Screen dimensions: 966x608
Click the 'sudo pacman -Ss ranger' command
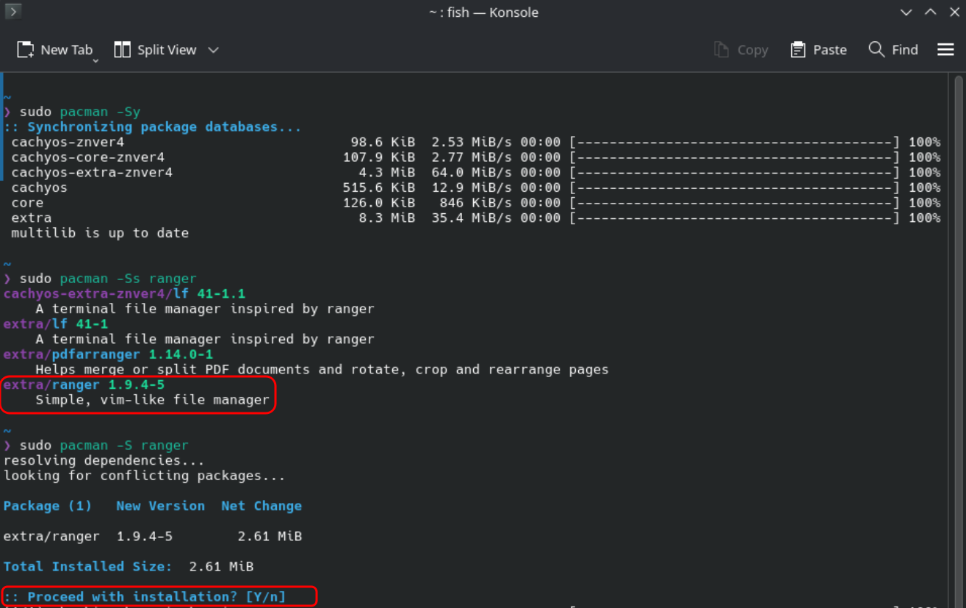point(100,279)
